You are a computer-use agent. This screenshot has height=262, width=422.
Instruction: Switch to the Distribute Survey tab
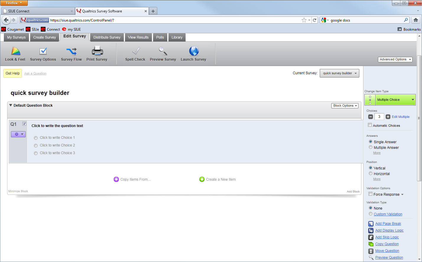[x=107, y=37]
